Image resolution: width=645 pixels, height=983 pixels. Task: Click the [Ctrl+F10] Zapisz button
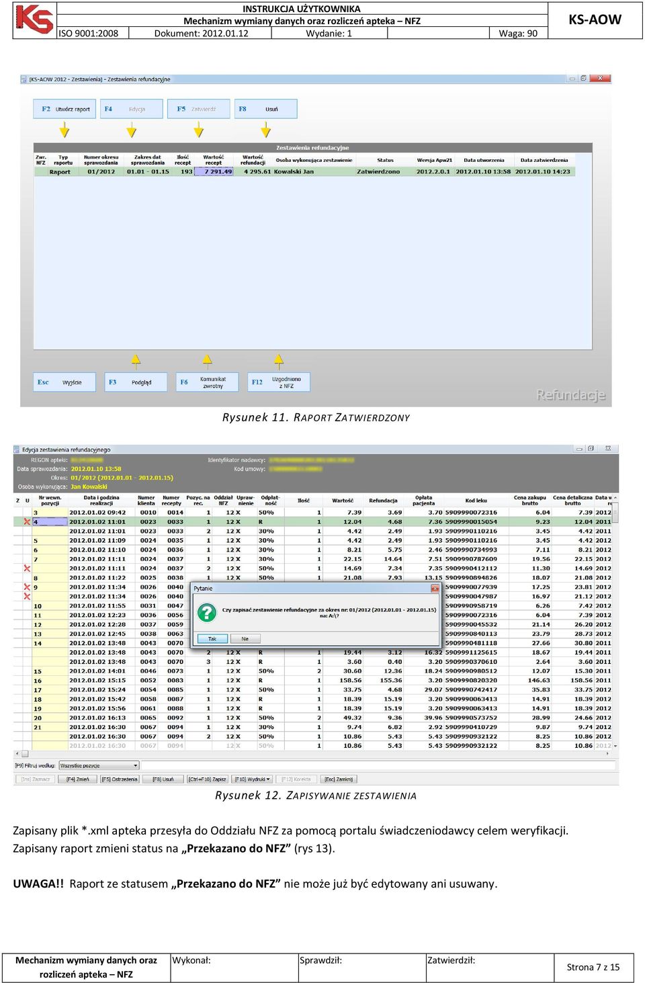click(x=208, y=779)
